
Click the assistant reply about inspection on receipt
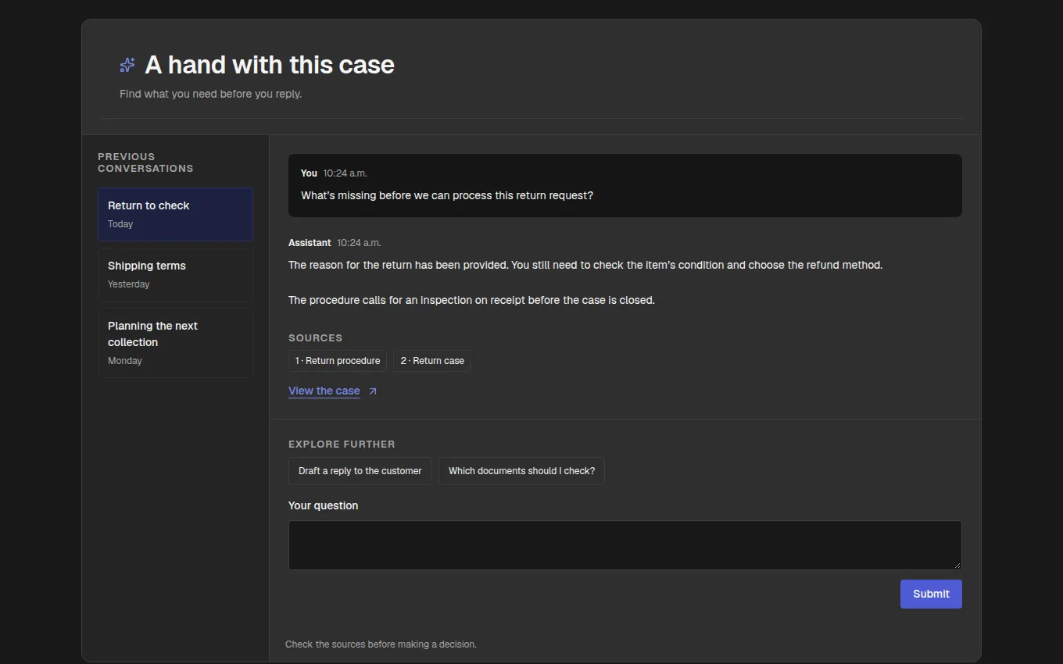pyautogui.click(x=471, y=300)
